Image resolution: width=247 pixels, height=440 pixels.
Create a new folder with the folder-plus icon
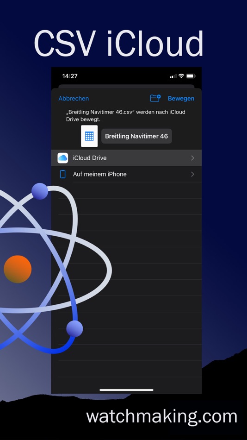(x=155, y=98)
